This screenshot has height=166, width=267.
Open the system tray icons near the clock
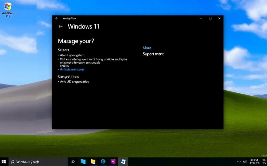coord(242,162)
